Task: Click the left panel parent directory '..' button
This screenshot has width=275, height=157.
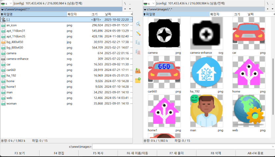Action: click(130, 4)
